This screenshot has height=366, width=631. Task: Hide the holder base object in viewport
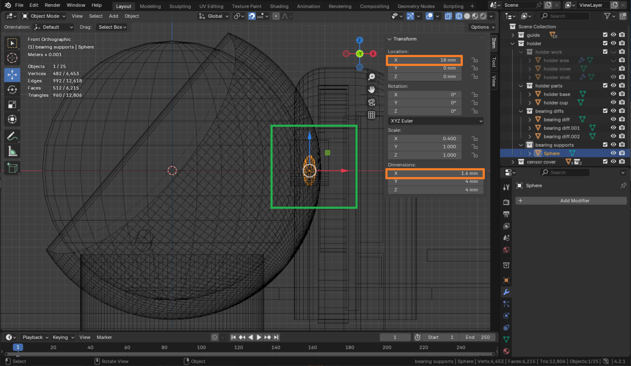613,94
